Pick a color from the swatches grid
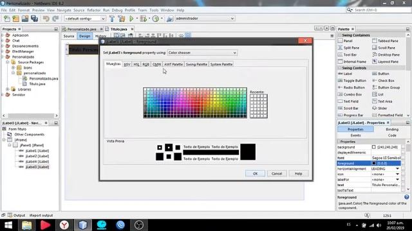The height and width of the screenshot is (231, 412). click(195, 103)
